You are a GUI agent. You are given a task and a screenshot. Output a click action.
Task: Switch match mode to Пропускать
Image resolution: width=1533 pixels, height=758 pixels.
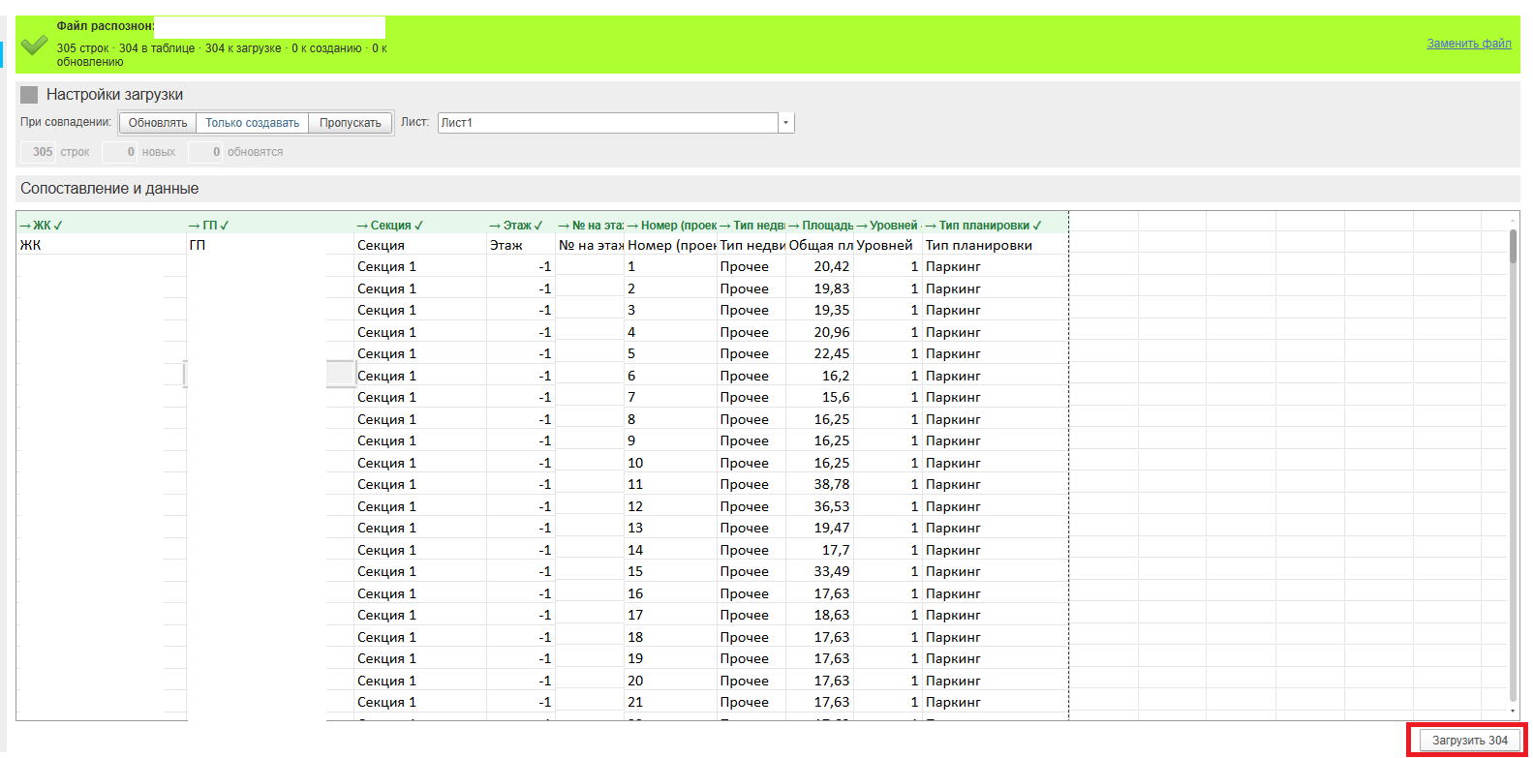tap(351, 123)
